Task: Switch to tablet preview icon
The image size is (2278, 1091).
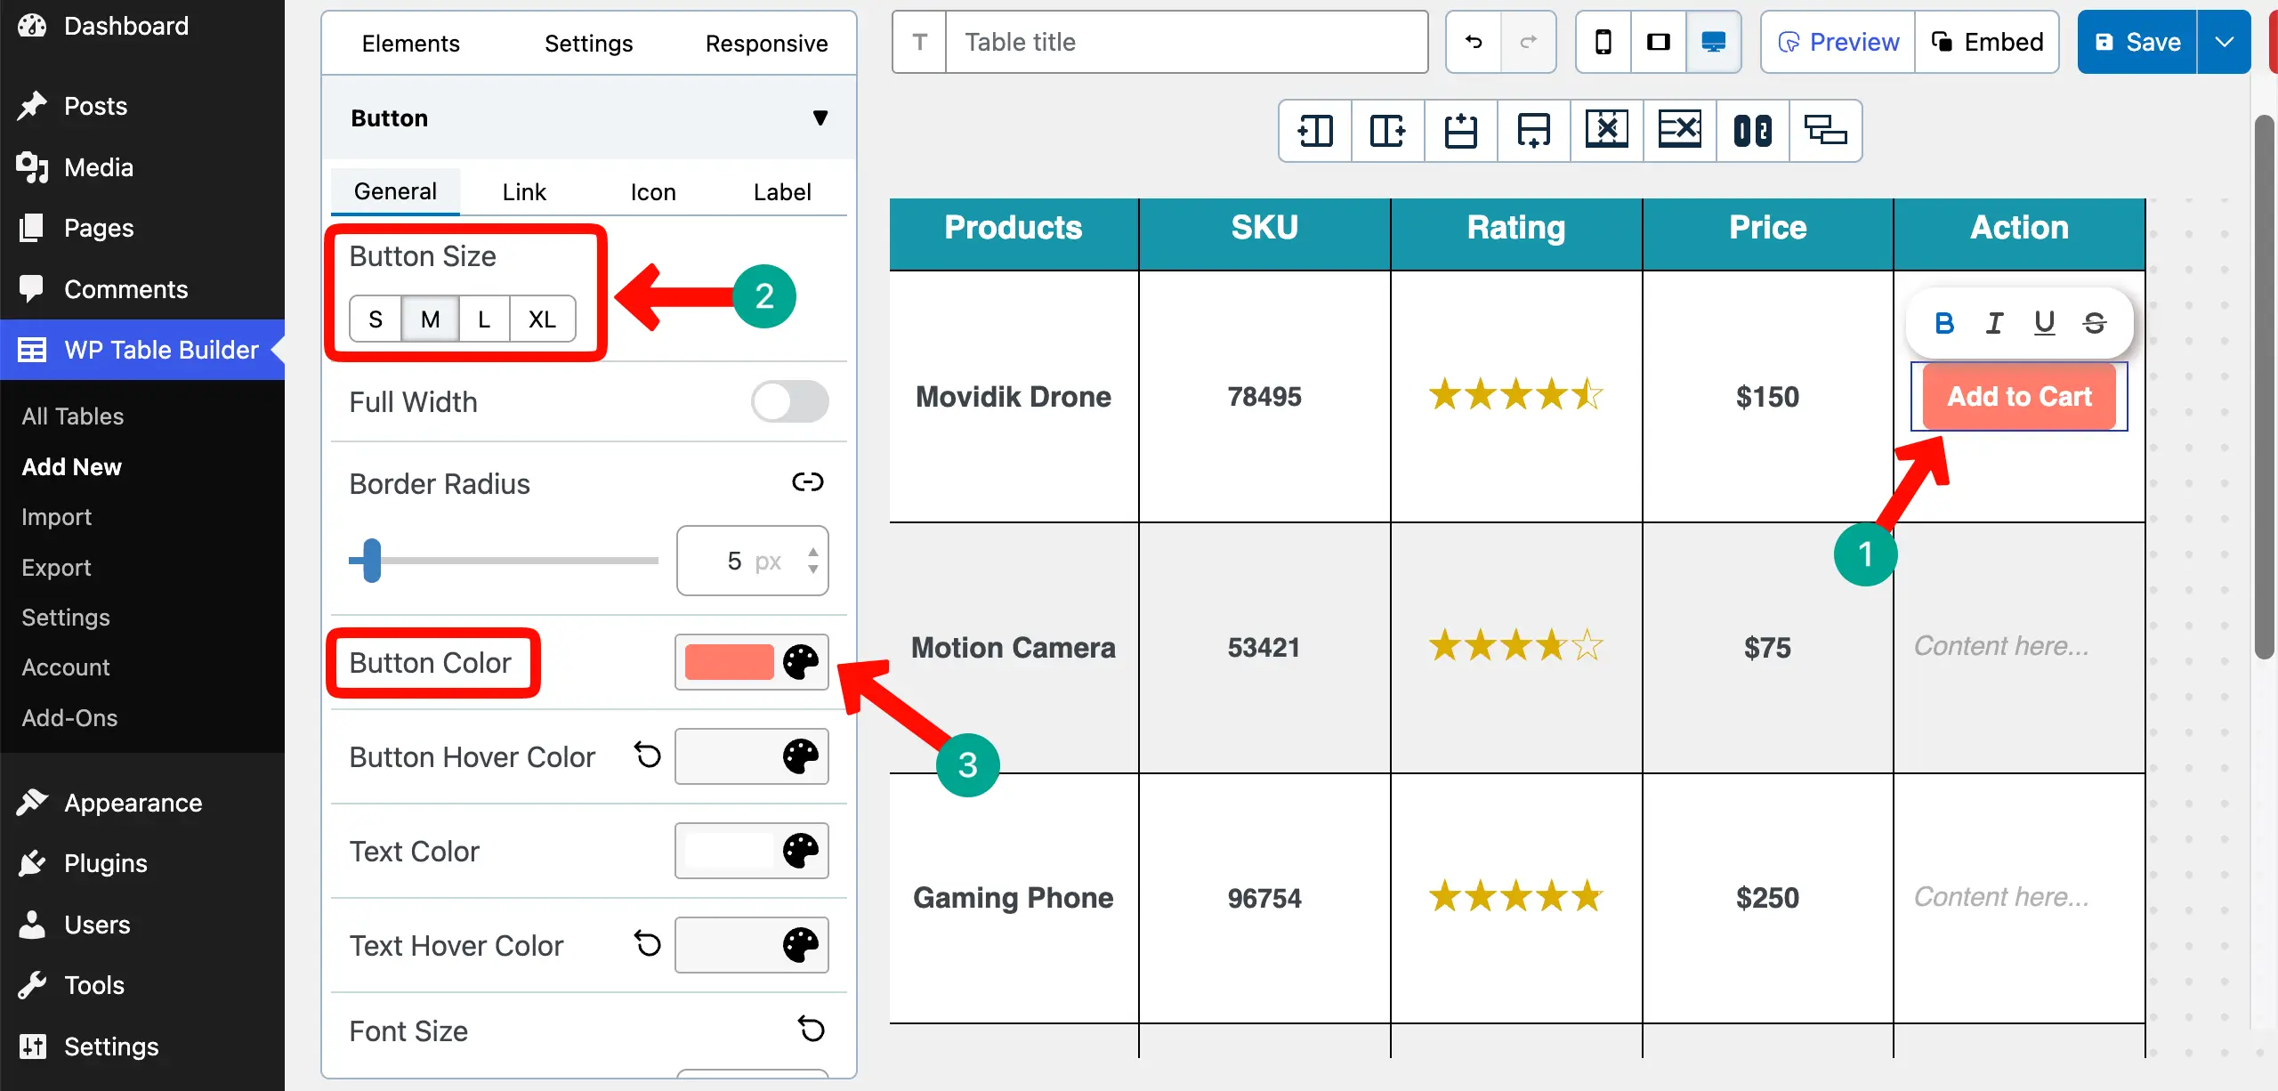Action: point(1658,42)
